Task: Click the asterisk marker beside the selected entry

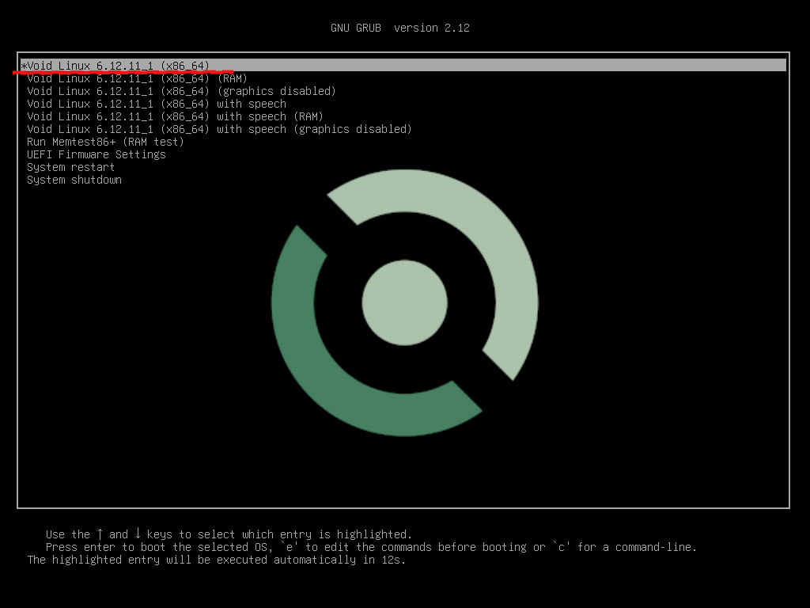Action: [x=24, y=65]
